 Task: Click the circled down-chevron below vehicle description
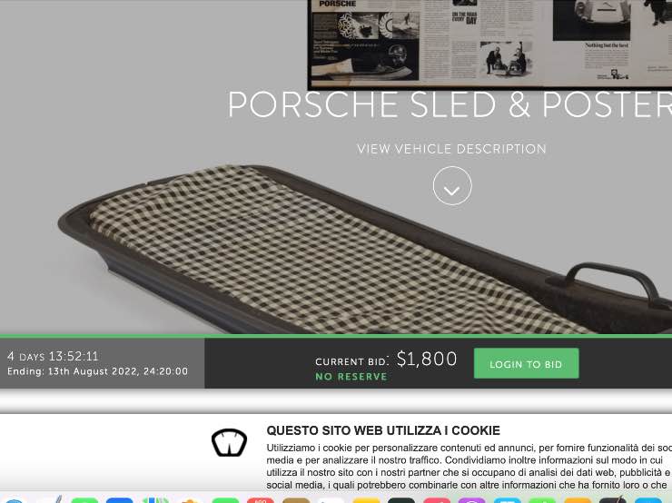(452, 186)
